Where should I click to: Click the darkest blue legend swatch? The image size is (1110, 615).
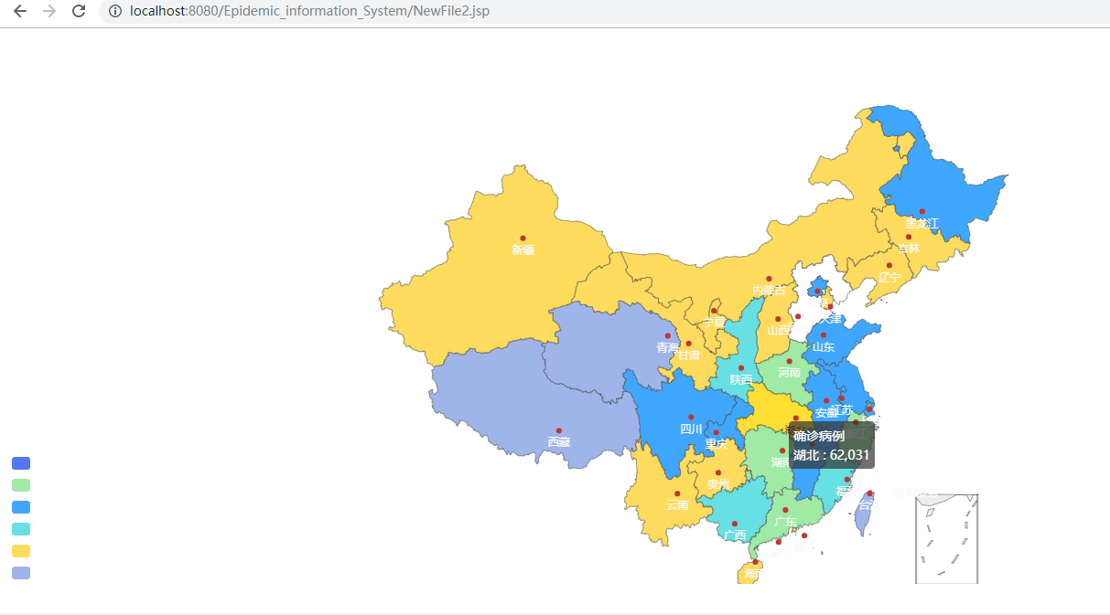pyautogui.click(x=21, y=463)
